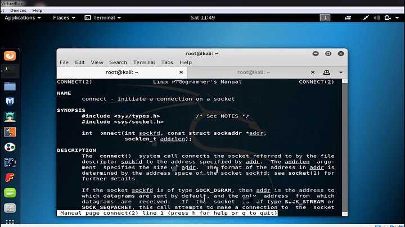Click the workspace indicator 1
The width and height of the screenshot is (405, 227).
325,17
